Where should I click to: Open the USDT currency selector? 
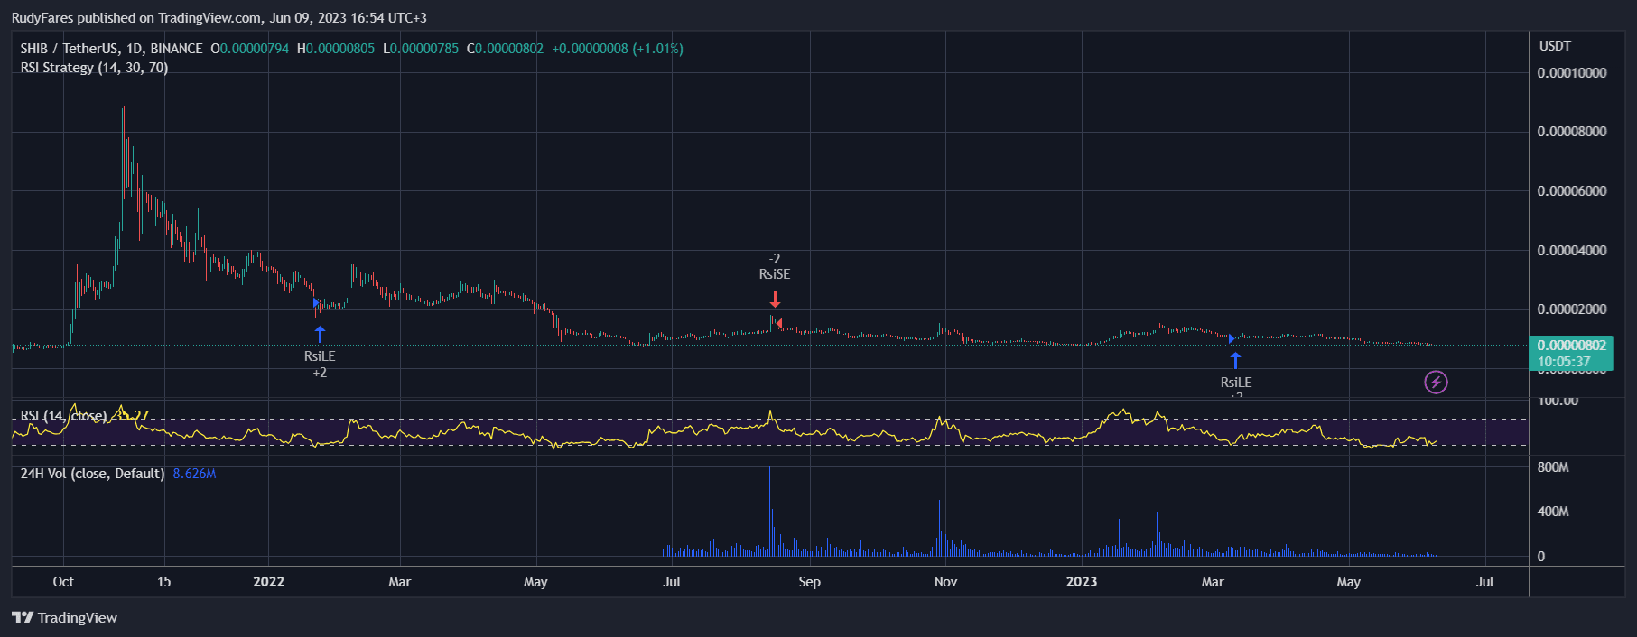[1555, 46]
